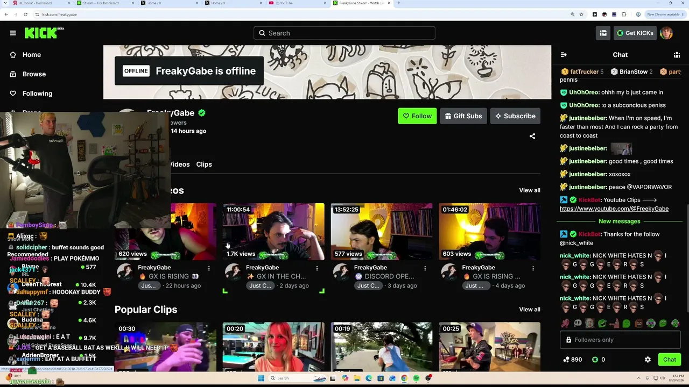This screenshot has width=689, height=387.
Task: Open a new browser tab
Action: [398, 3]
